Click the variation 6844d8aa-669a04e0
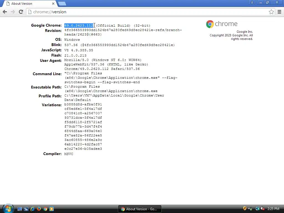This screenshot has height=213, width=284. click(x=83, y=131)
